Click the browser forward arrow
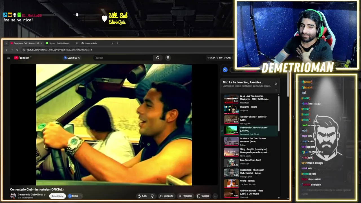Image resolution: width=361 pixels, height=203 pixels. click(x=12, y=50)
